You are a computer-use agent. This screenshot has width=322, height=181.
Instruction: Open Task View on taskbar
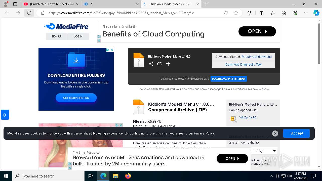click(x=91, y=176)
